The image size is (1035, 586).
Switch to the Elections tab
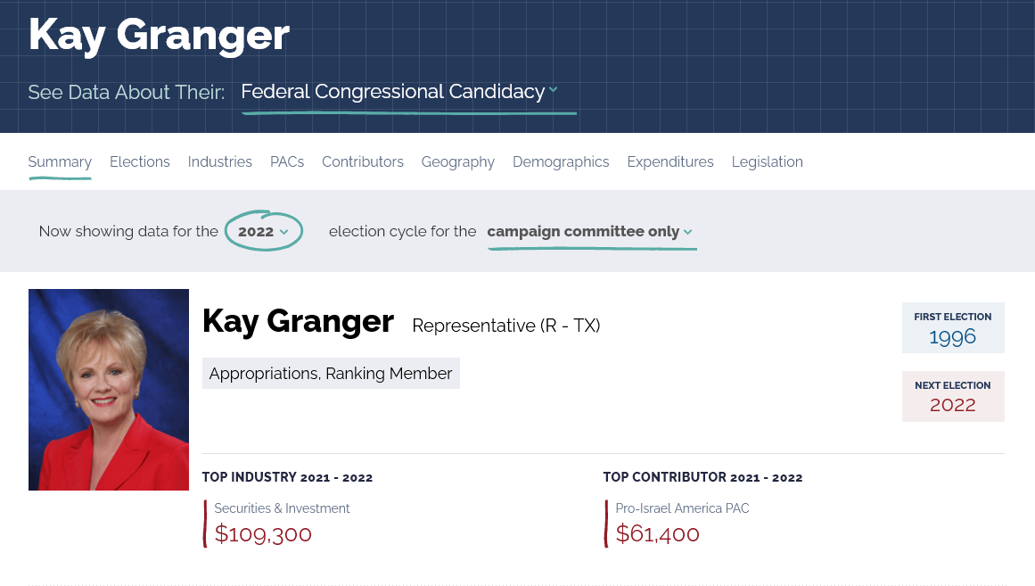click(x=139, y=161)
